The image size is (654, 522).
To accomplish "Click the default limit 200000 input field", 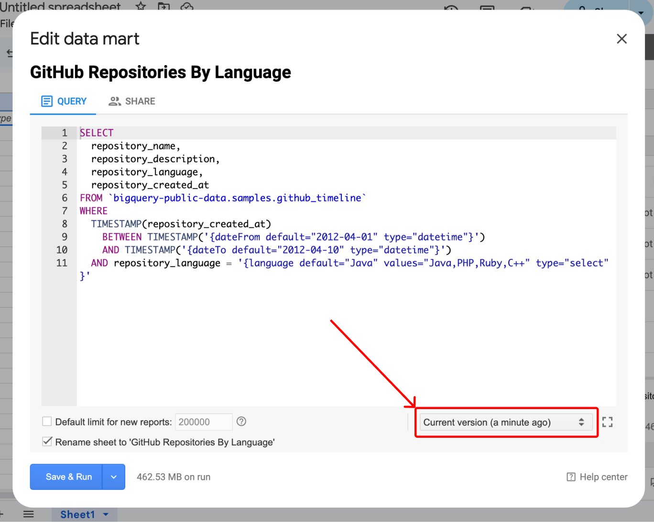I will [204, 422].
